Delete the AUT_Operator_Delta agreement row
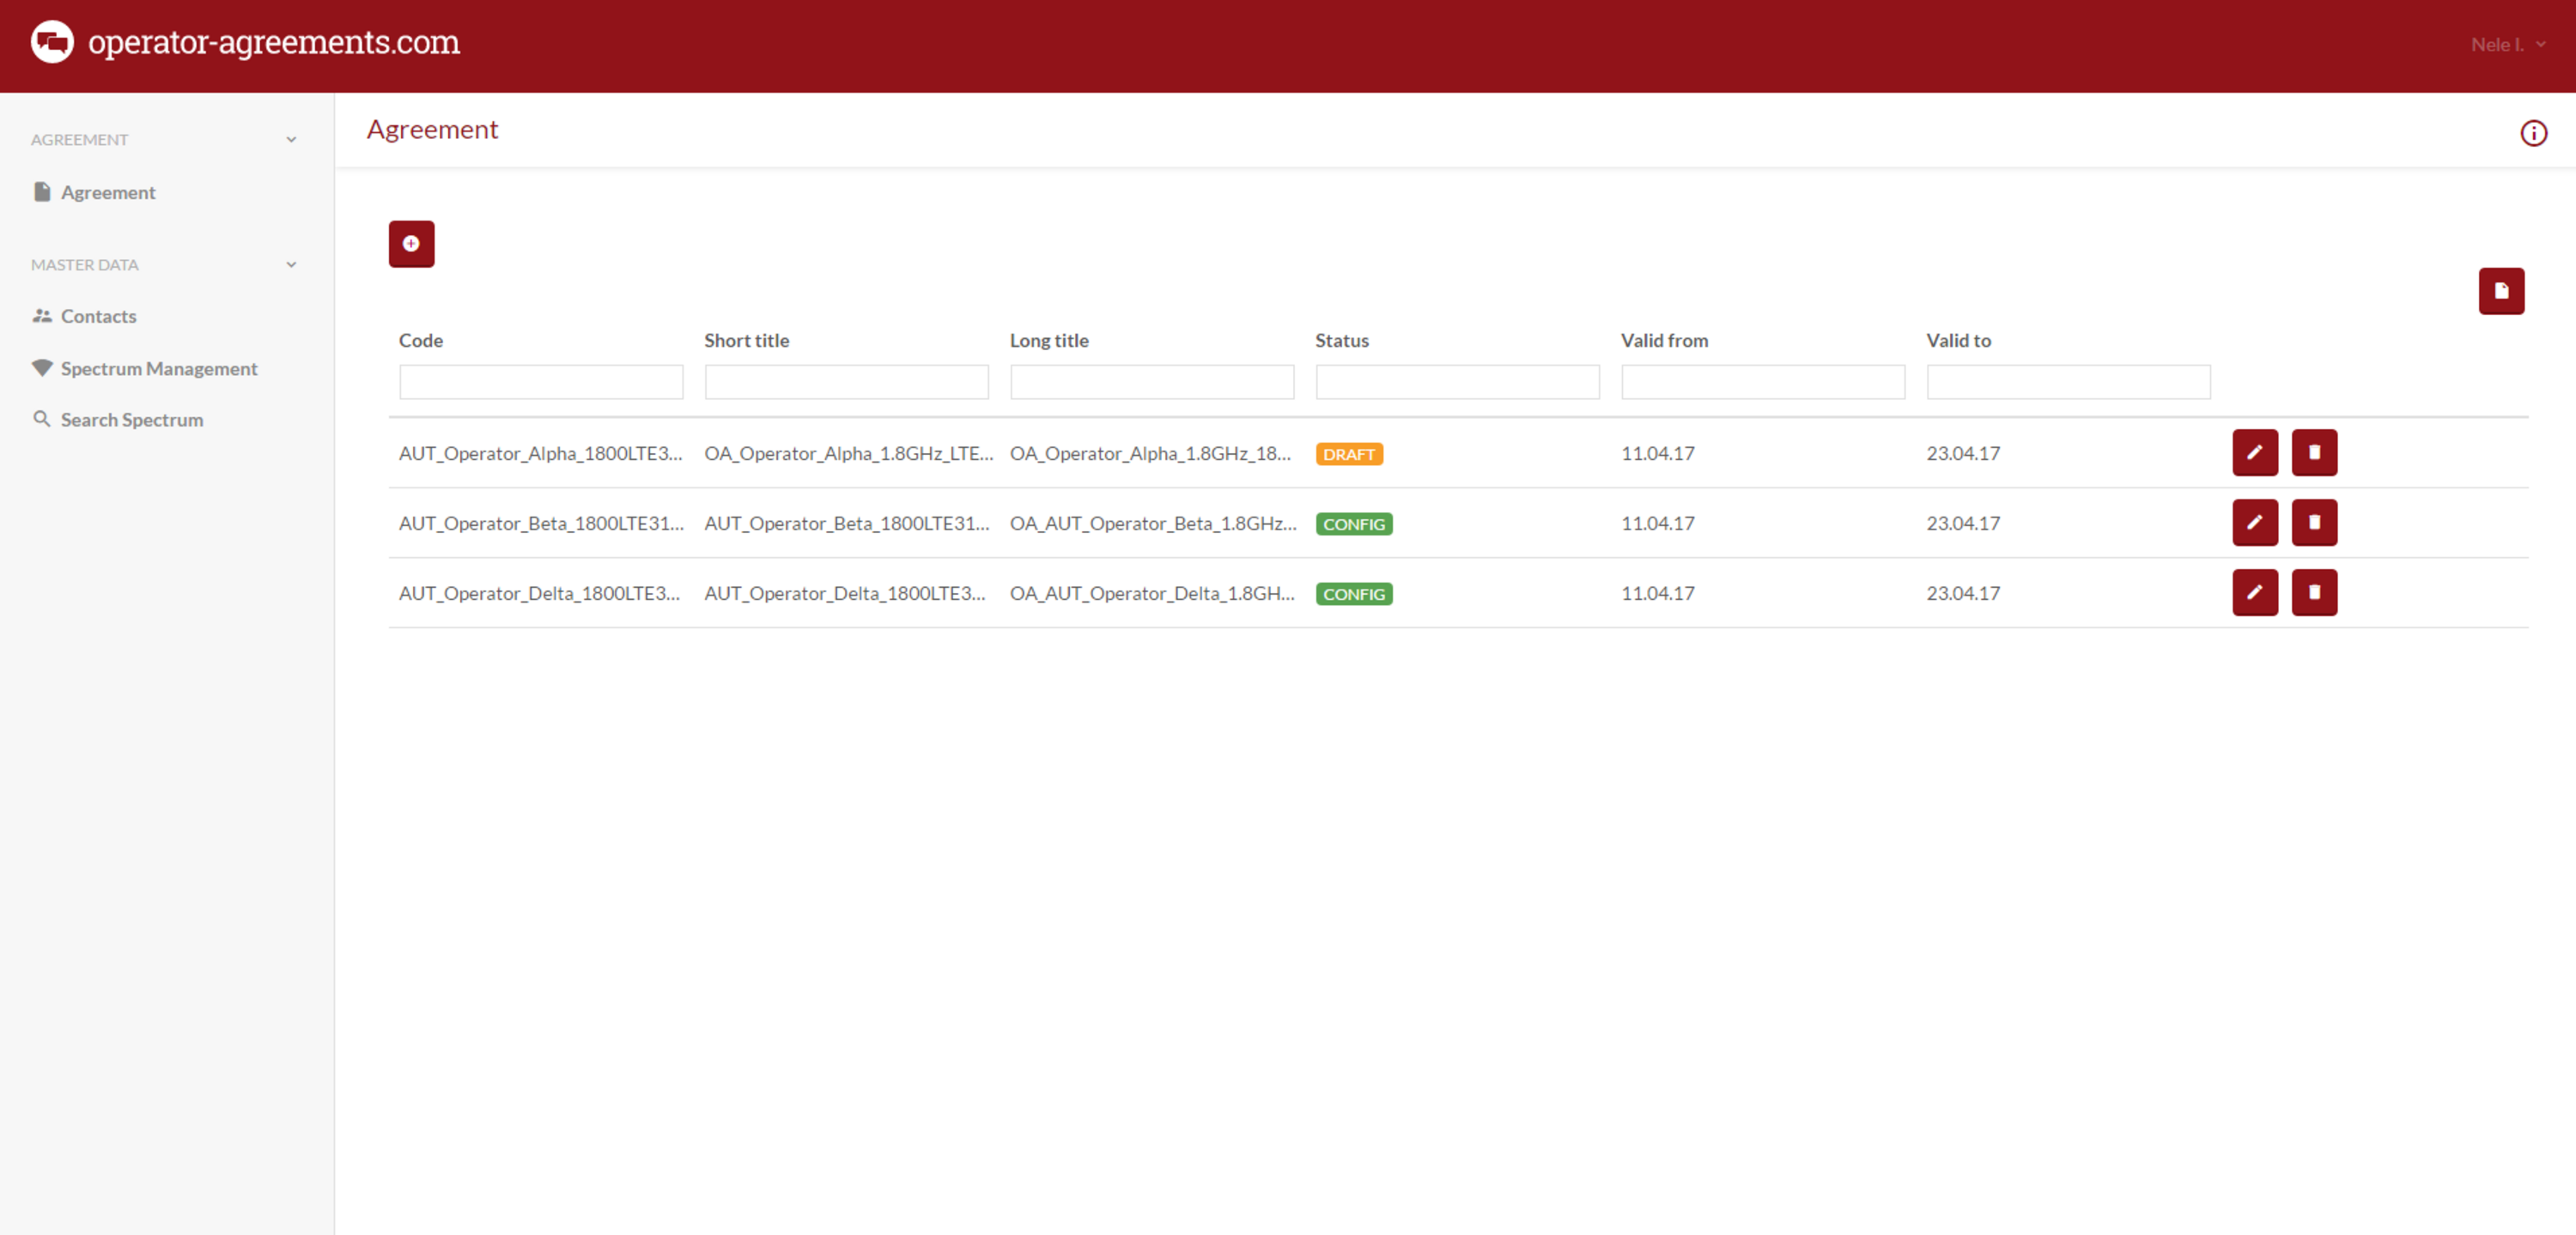 coord(2313,592)
